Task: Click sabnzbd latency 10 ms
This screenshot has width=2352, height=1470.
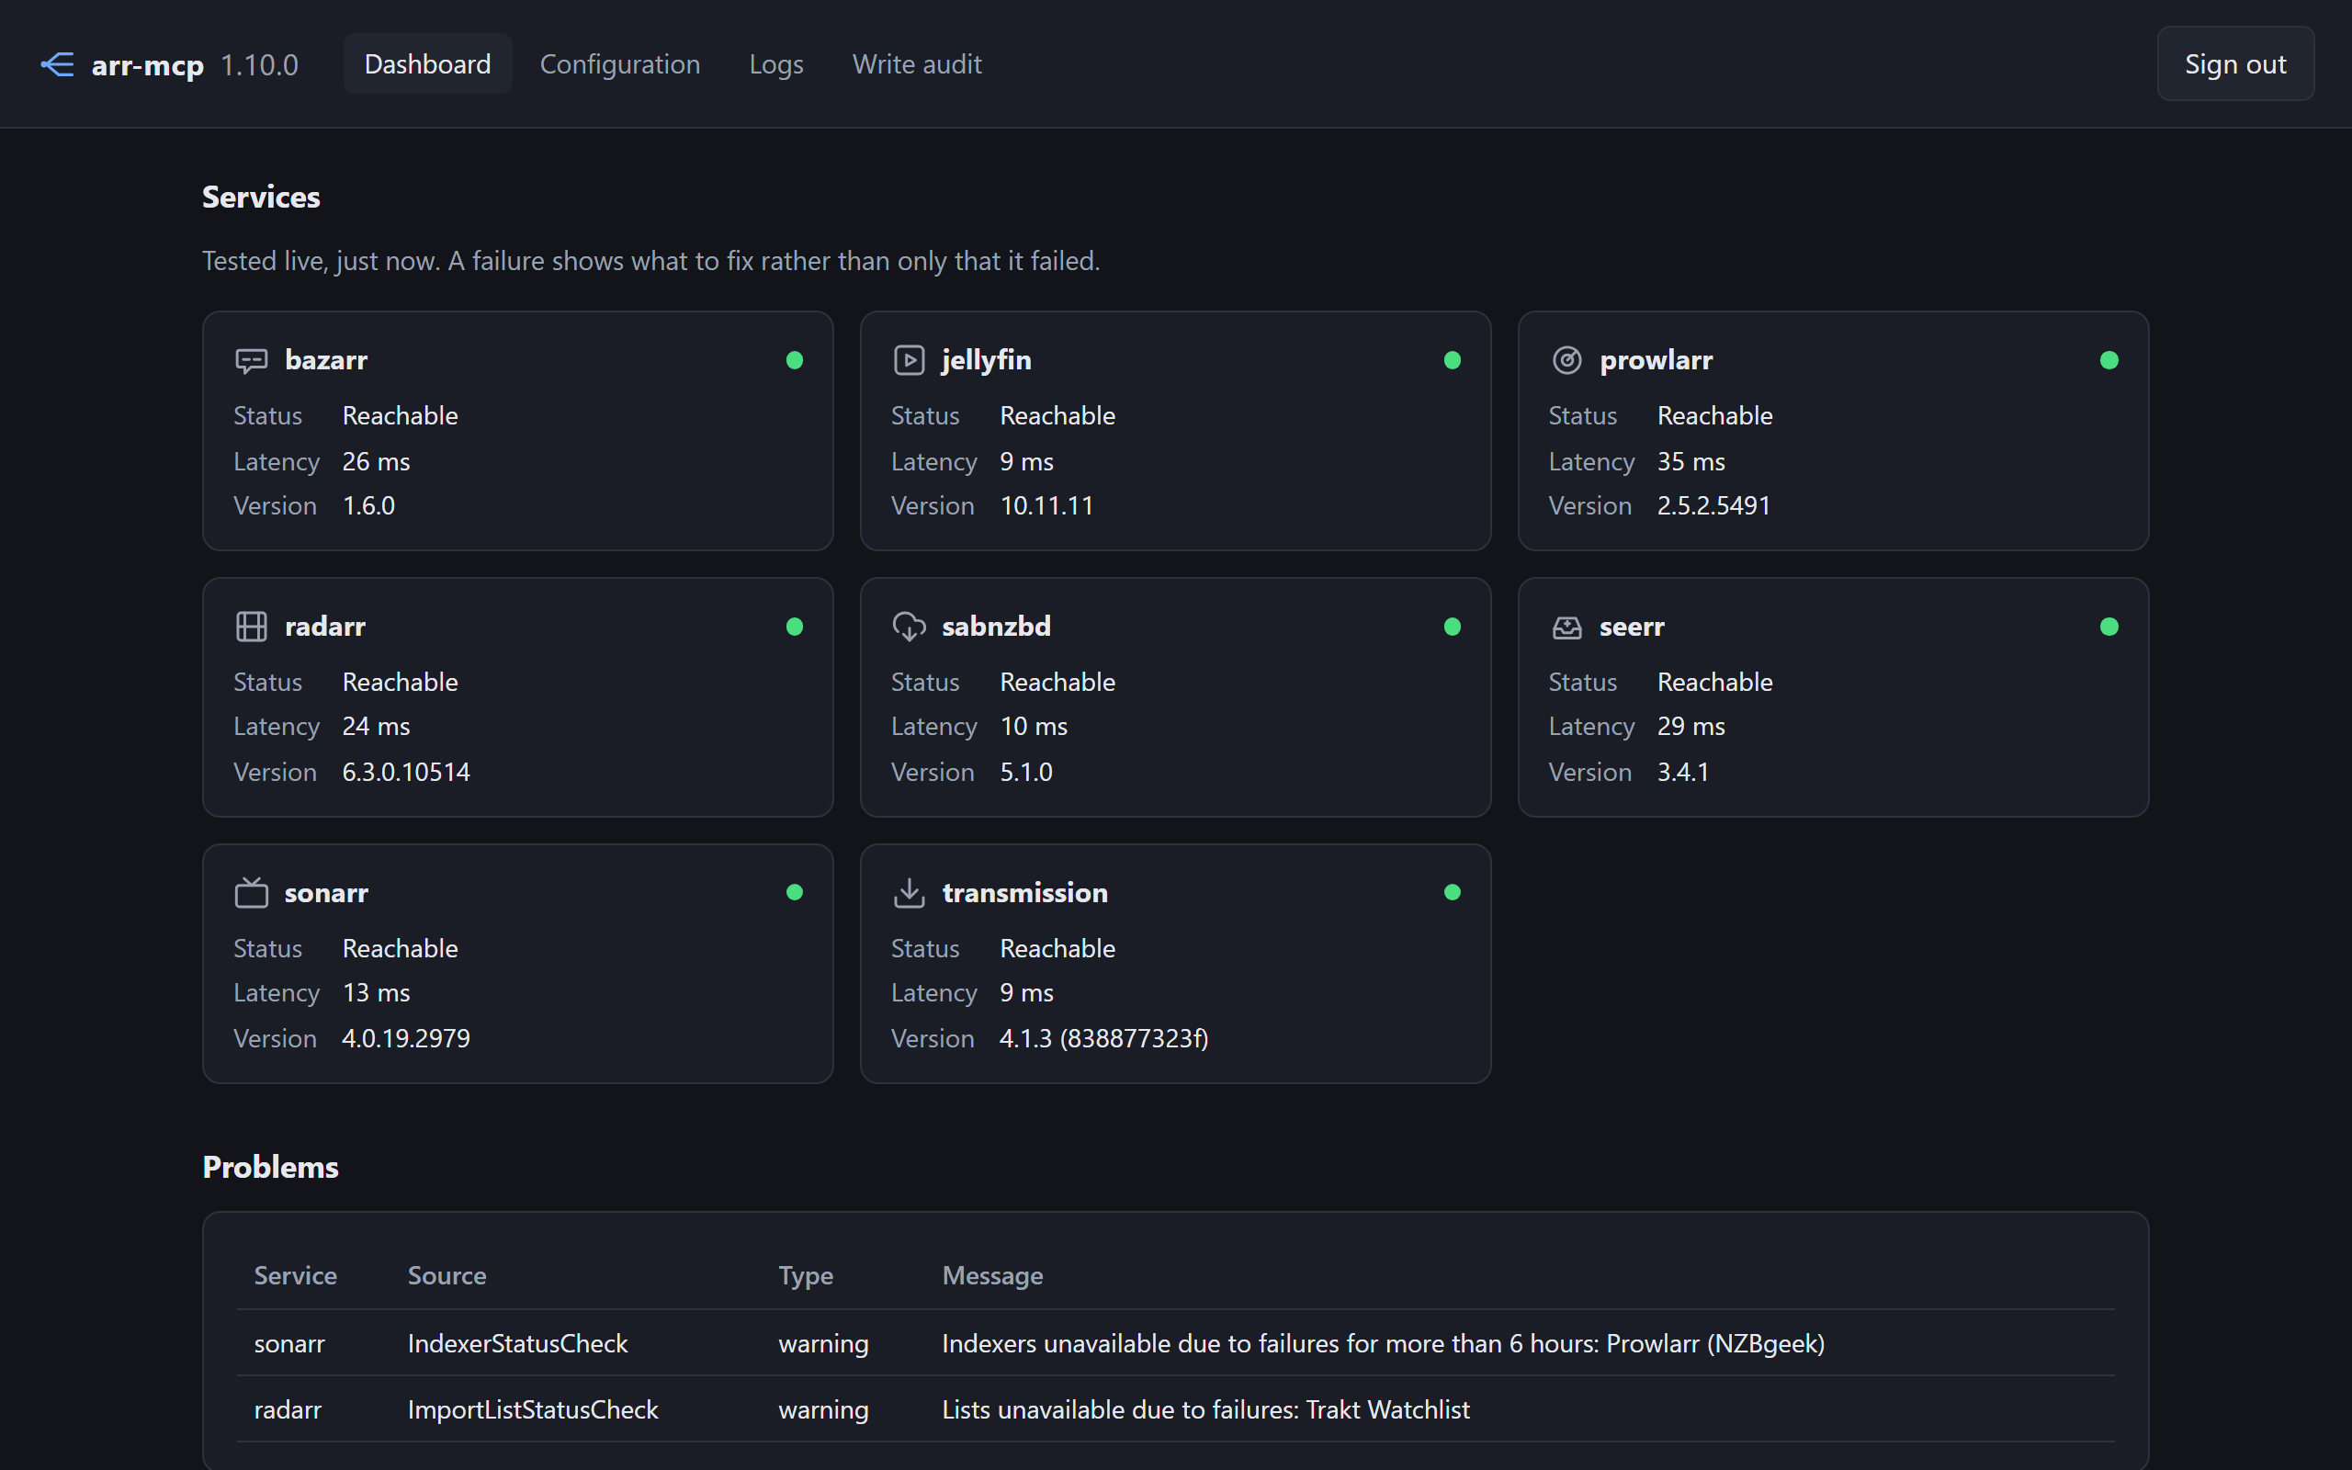Action: pos(1035,726)
